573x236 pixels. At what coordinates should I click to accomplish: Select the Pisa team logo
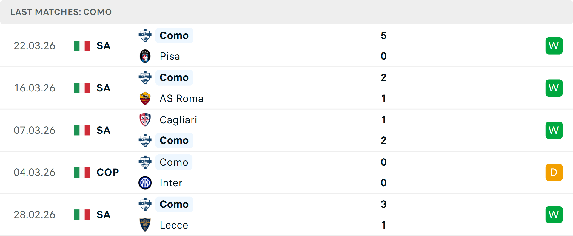pos(145,56)
